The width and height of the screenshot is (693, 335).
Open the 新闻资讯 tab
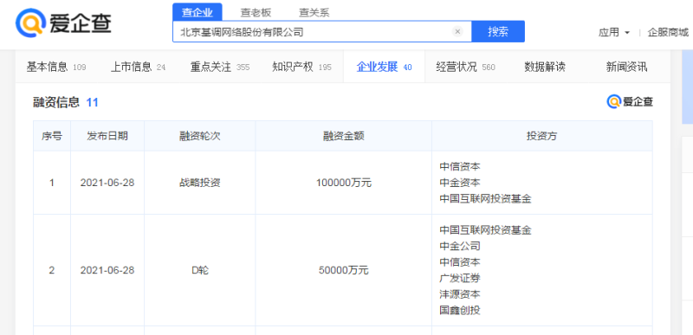click(626, 68)
